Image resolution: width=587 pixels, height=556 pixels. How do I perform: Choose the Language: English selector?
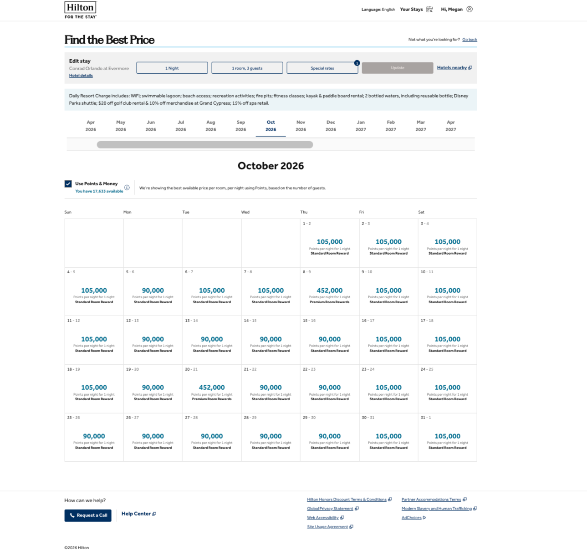coord(378,10)
